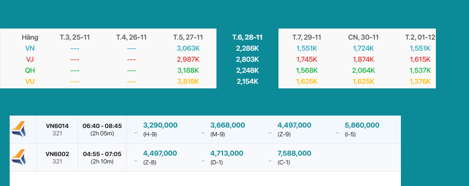The image size is (469, 186).
Task: Pick the T.3, 25-11 date header
Action: [x=75, y=37]
